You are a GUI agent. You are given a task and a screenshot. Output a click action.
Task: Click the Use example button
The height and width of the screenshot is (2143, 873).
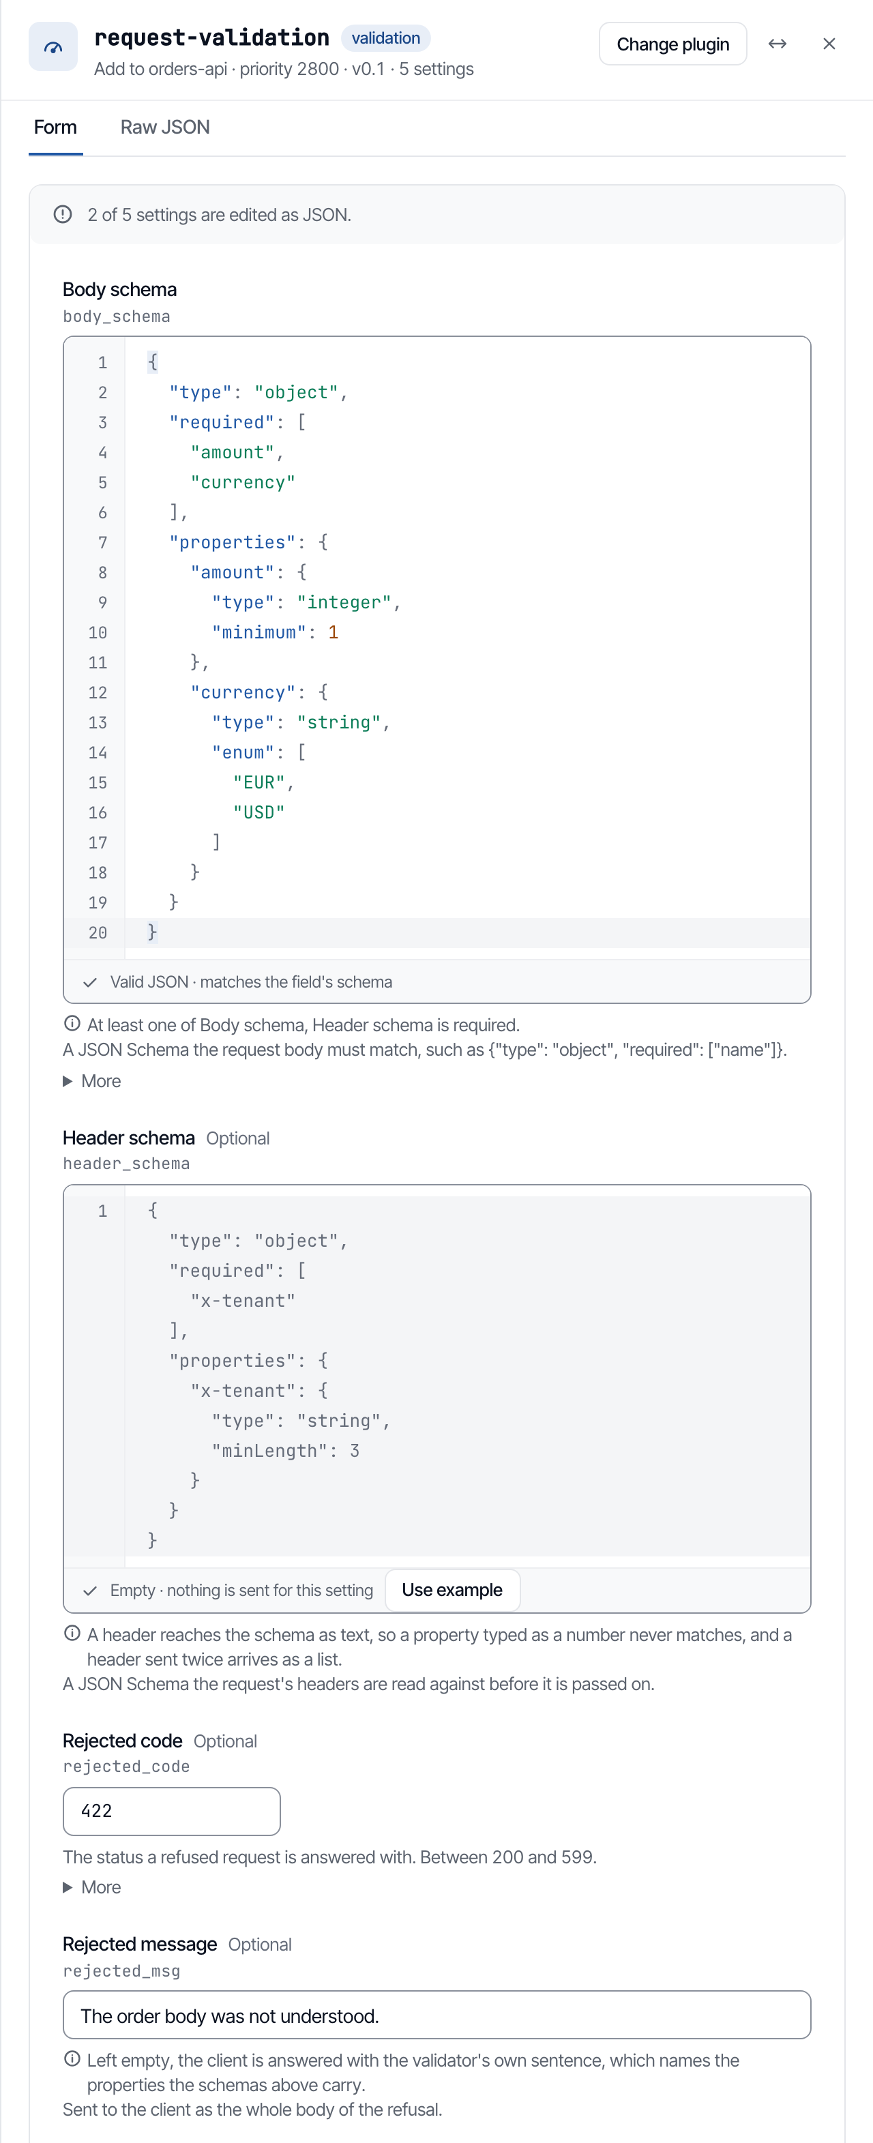click(452, 1590)
